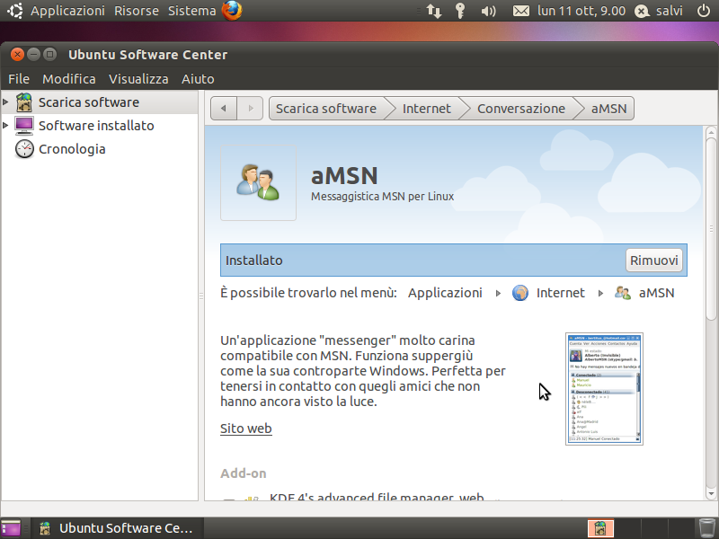Image resolution: width=719 pixels, height=539 pixels.
Task: Click the Ubuntu Software Center taskbar button
Action: click(116, 528)
